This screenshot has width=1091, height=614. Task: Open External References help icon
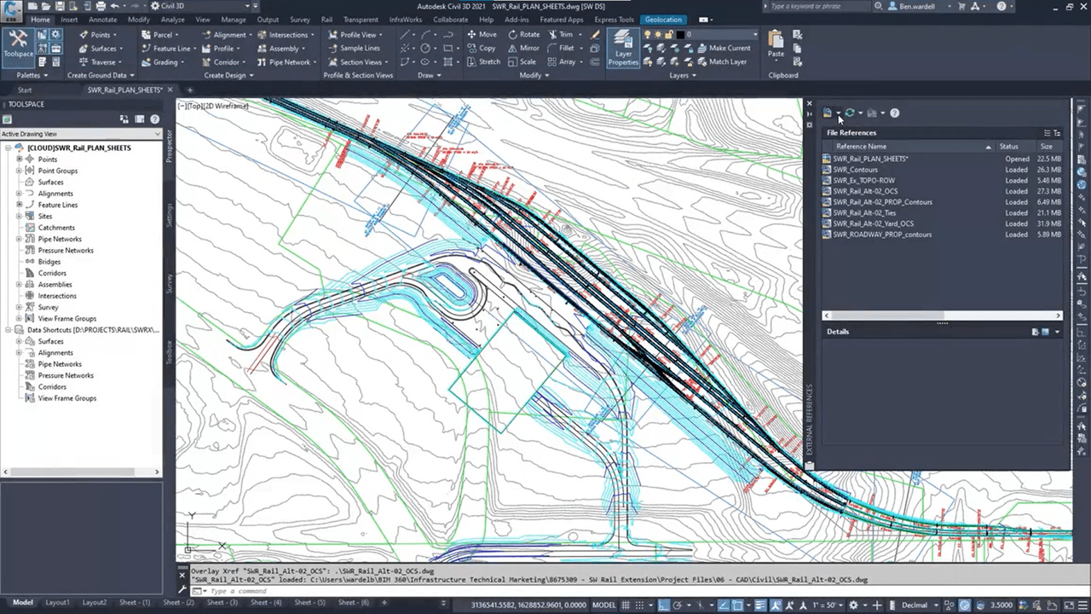[894, 113]
